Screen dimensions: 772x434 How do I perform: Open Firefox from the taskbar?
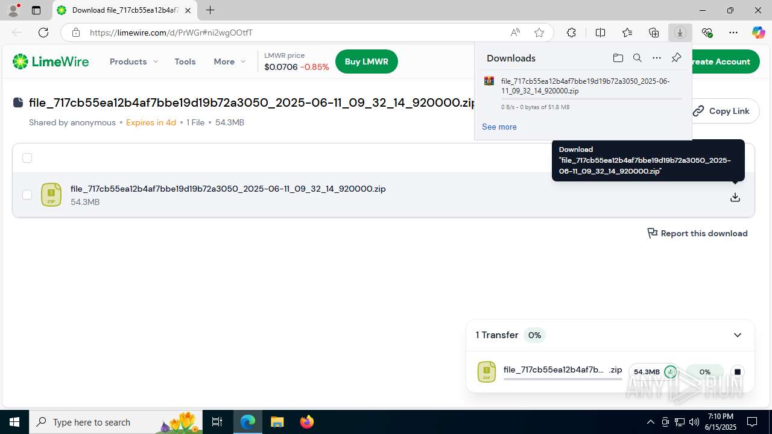[307, 422]
